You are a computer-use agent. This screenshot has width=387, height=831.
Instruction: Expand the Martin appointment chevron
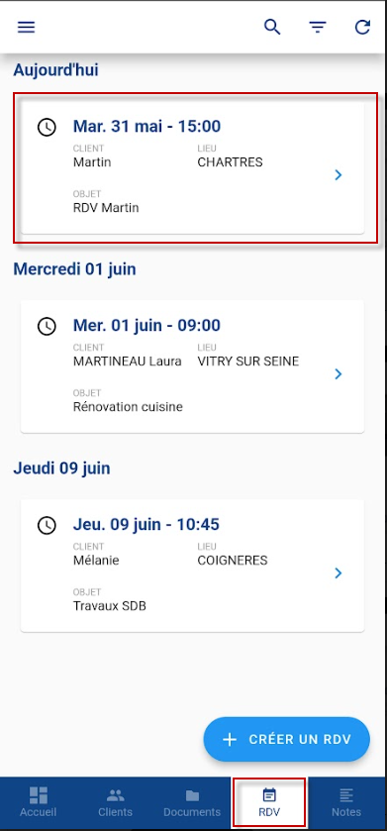(339, 175)
